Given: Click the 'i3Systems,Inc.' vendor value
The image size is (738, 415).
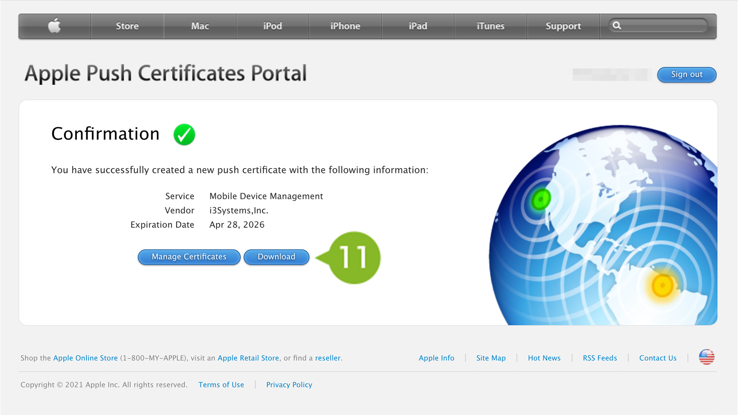Looking at the screenshot, I should point(239,210).
